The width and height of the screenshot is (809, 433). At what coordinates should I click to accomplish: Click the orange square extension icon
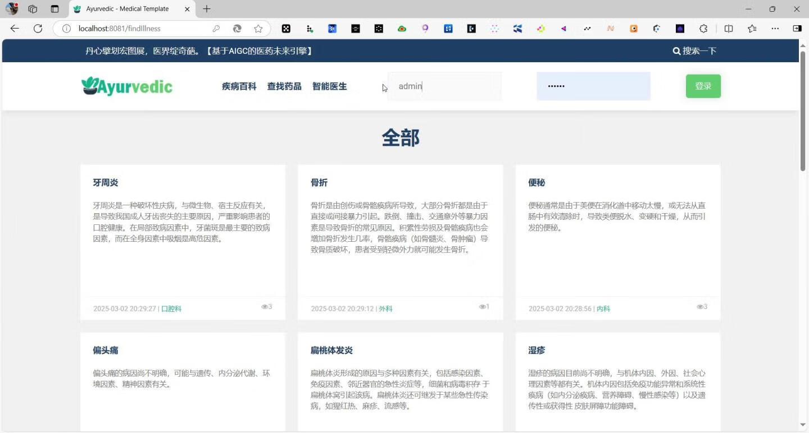[634, 29]
